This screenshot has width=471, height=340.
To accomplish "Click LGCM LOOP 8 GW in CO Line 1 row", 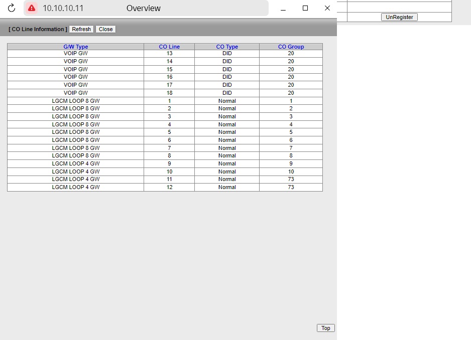I will (x=76, y=101).
